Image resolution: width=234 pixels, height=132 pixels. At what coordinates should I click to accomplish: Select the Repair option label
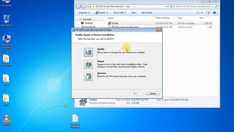(x=101, y=61)
